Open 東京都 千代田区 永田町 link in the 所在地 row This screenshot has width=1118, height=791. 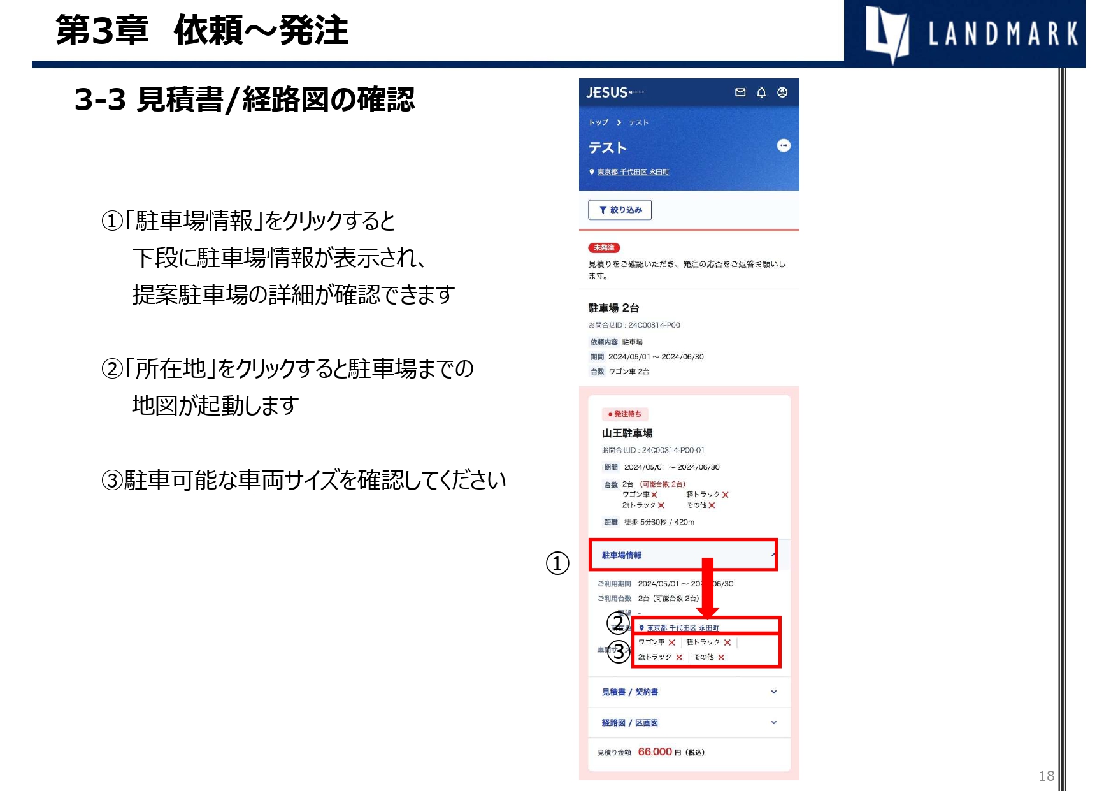pyautogui.click(x=683, y=628)
